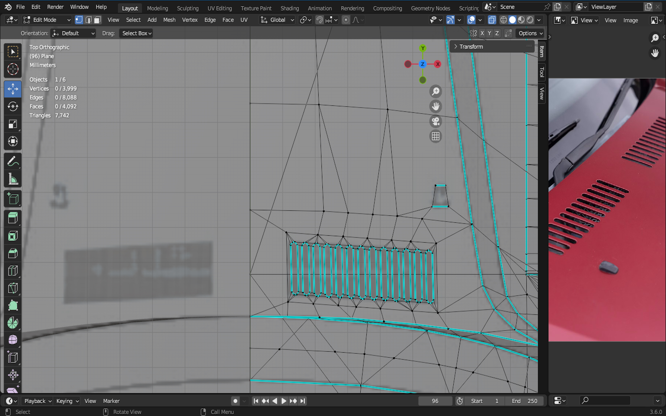Image resolution: width=666 pixels, height=416 pixels.
Task: Play the animation forward
Action: (x=284, y=401)
